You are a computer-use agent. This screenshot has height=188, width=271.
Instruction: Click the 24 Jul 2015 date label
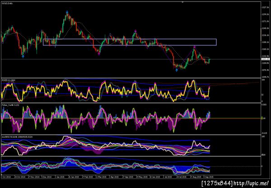(181, 177)
